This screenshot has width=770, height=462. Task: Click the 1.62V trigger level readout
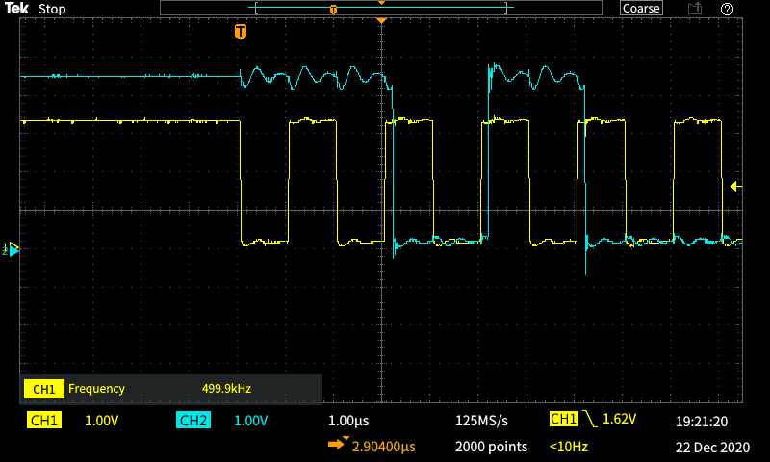(622, 421)
